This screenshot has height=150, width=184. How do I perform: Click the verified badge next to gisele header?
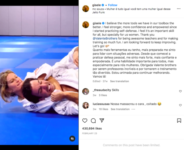[103, 5]
